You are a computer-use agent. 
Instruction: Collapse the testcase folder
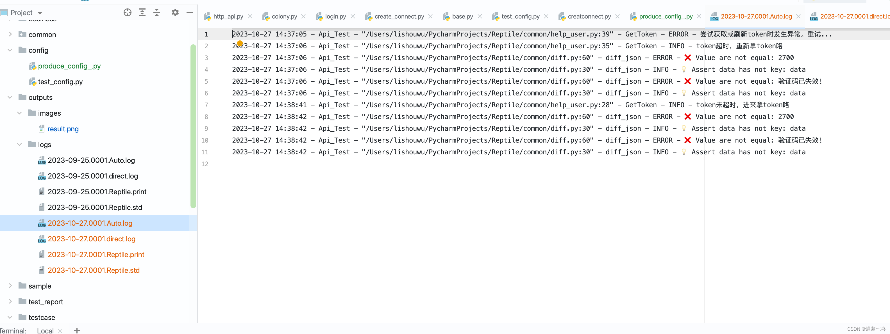tap(10, 317)
